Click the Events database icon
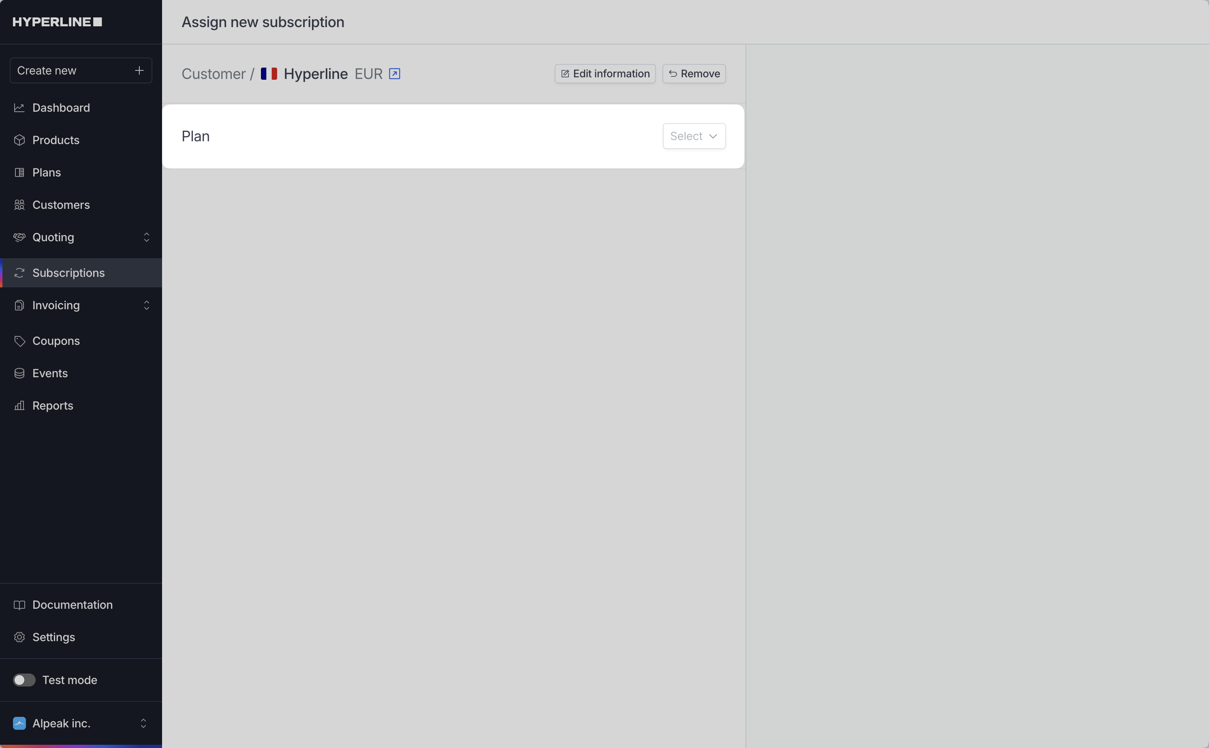Viewport: 1209px width, 748px height. (19, 373)
